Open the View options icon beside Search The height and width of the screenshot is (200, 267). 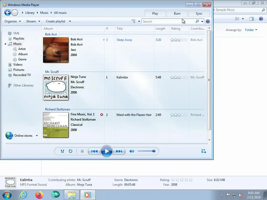pyautogui.click(x=133, y=21)
